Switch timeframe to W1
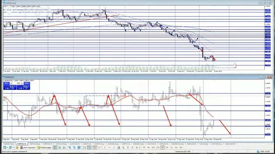Screen dimensions: 275x154 (x=176, y=148)
